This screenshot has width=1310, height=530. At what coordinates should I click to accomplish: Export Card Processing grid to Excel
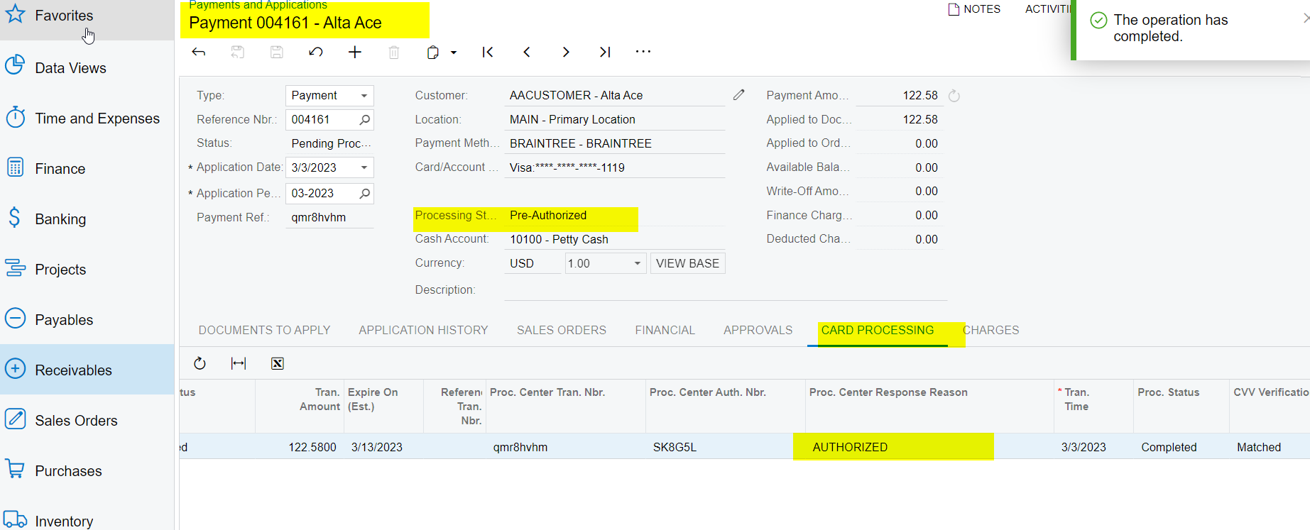click(278, 363)
